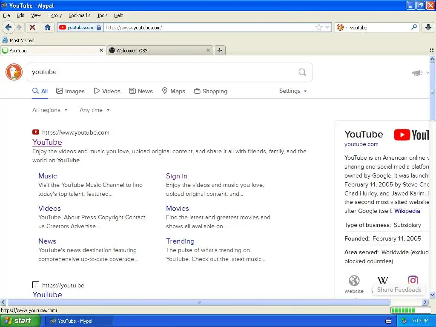This screenshot has height=327, width=436.
Task: Open the Downloads arrow button
Action: (x=428, y=27)
